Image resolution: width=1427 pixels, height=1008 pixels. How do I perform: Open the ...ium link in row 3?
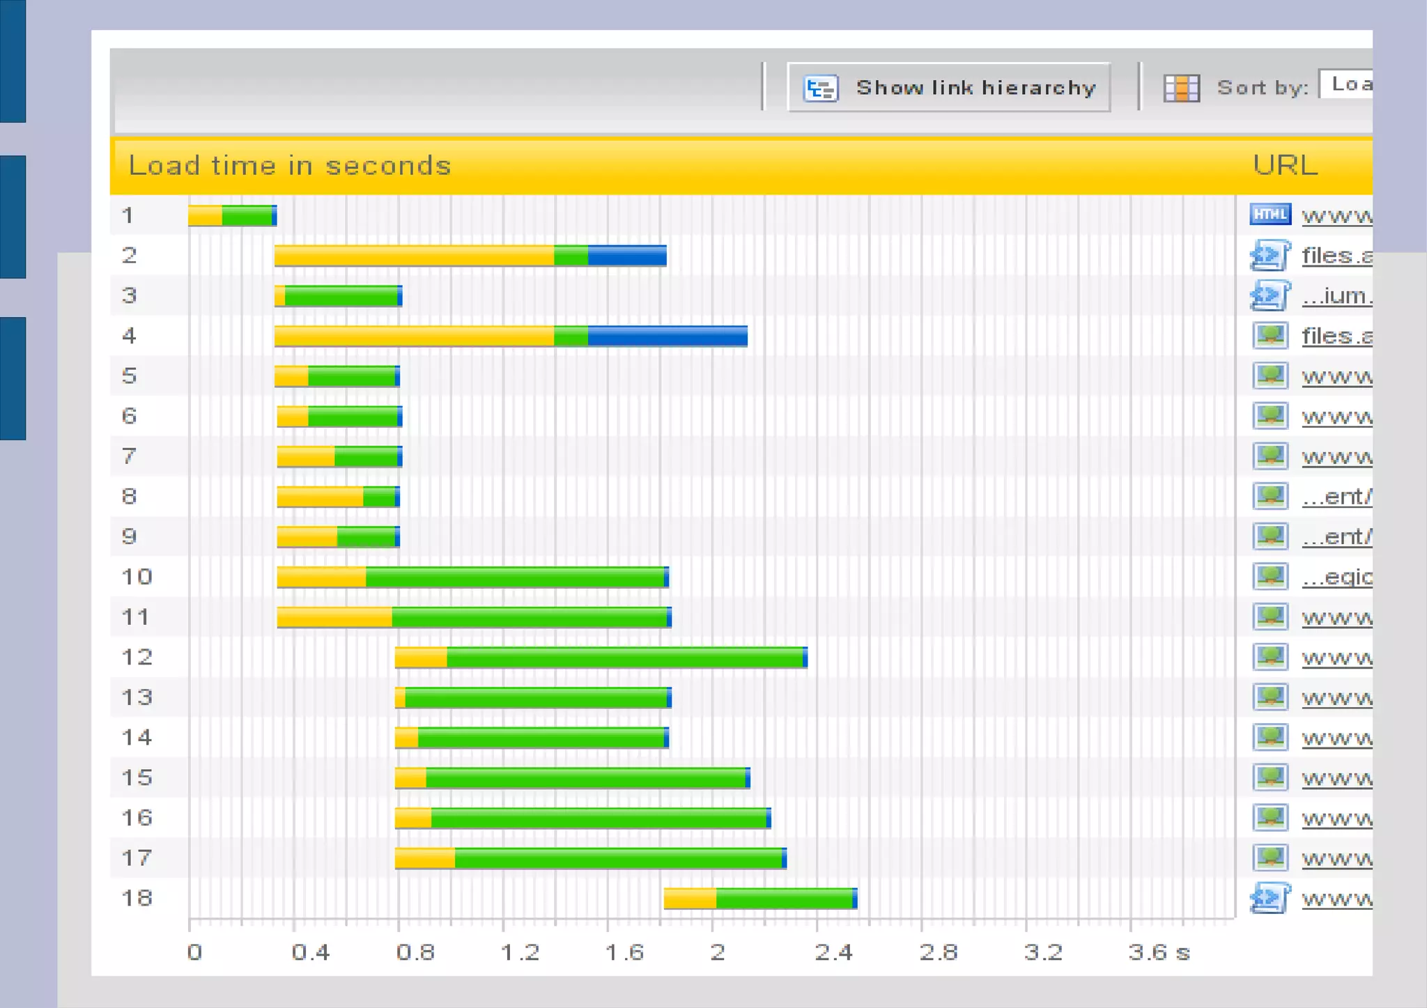(1336, 296)
